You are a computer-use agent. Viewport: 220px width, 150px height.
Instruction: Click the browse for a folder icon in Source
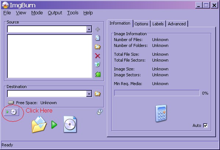pos(98,47)
